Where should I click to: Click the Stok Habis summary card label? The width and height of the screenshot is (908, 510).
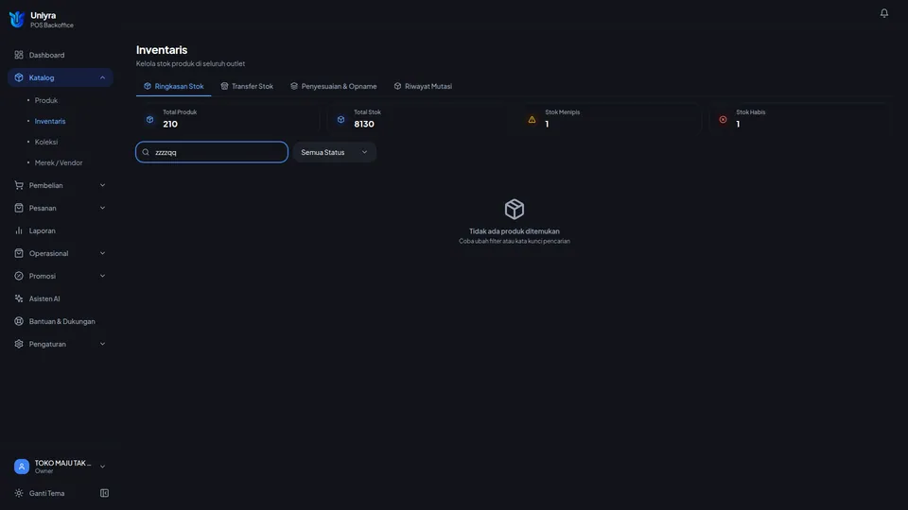750,112
